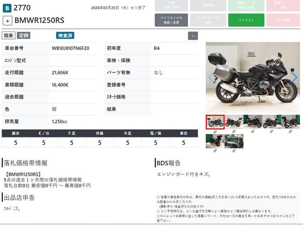
Task: Click link icon under second thumbnail
Action: click(x=234, y=131)
